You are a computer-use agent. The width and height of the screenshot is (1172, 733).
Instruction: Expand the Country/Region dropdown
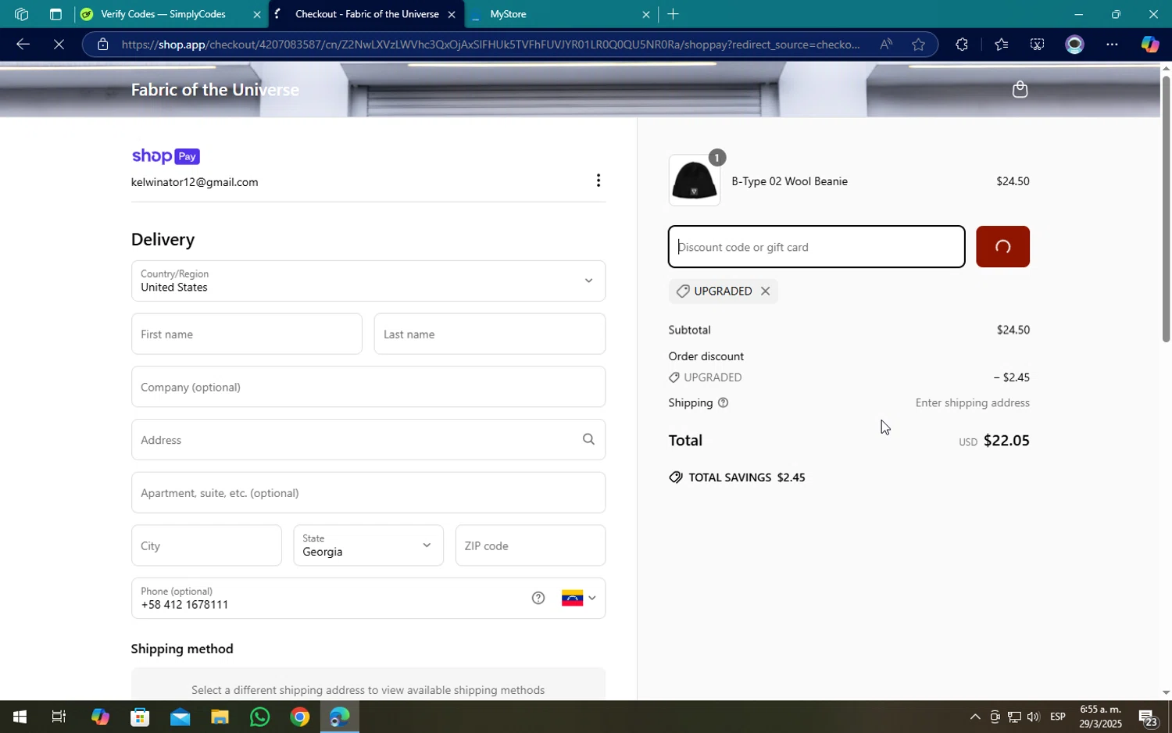click(x=368, y=281)
